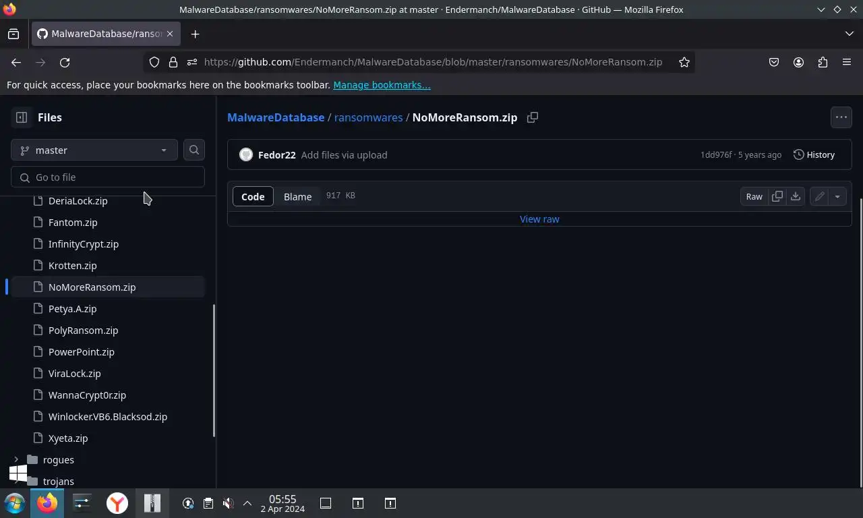Screen dimensions: 863x518
Task: Open the archive manager taskbar icon
Action: coord(152,503)
